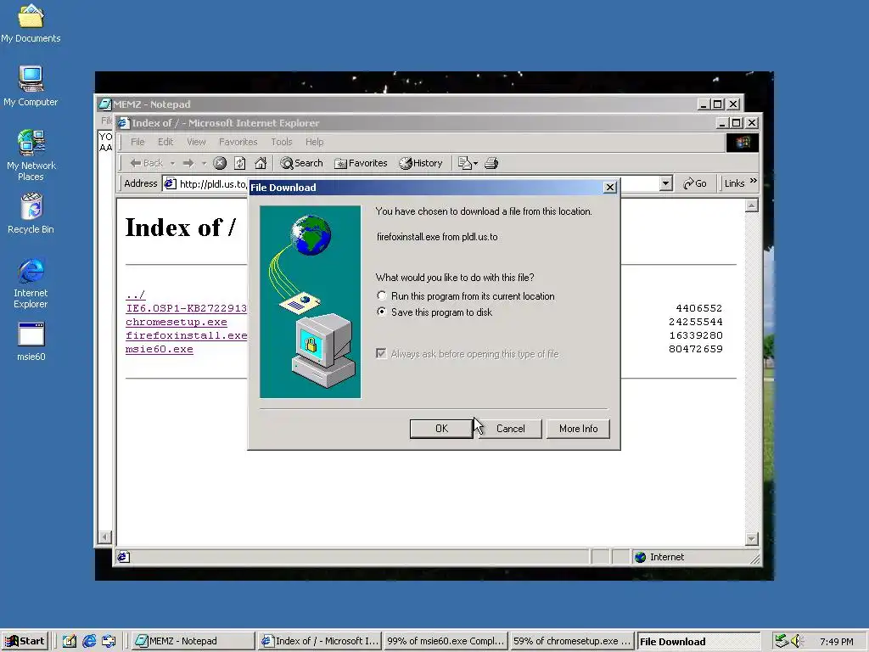Open My Computer desktop icon
Image resolution: width=869 pixels, height=652 pixels.
[x=31, y=86]
